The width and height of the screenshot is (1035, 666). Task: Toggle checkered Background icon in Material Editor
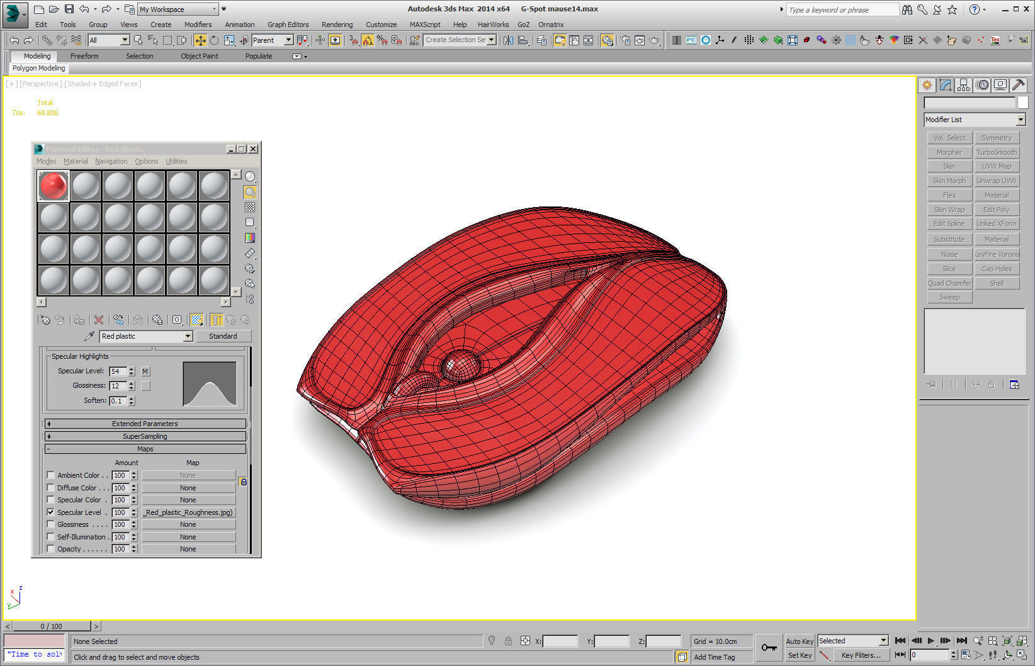(250, 207)
